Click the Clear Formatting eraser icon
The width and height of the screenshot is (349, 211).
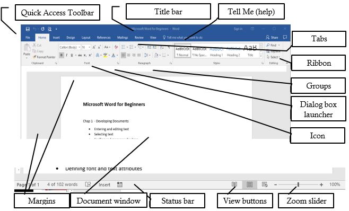point(116,47)
